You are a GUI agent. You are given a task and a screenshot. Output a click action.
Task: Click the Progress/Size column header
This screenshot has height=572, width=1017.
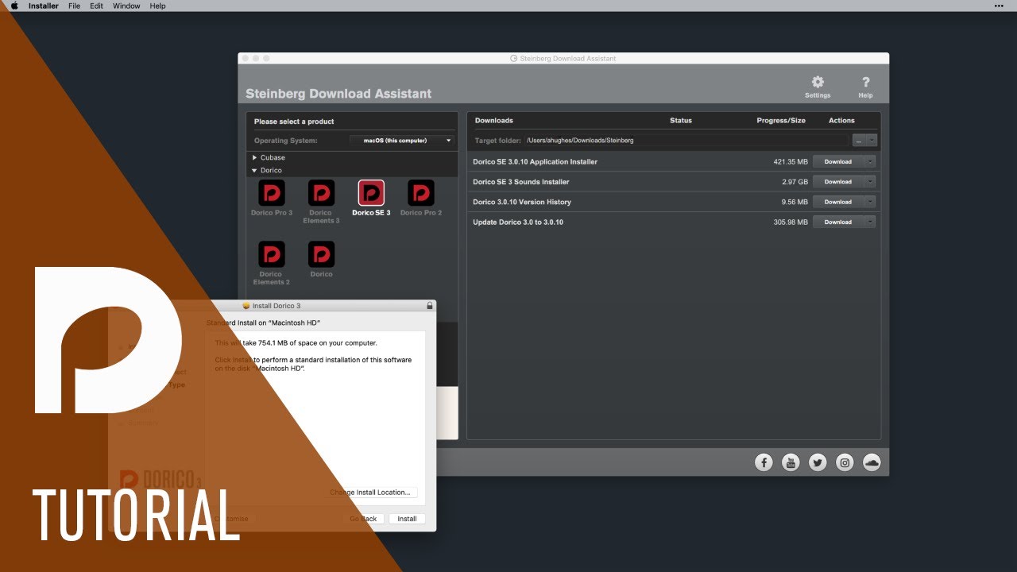click(781, 121)
